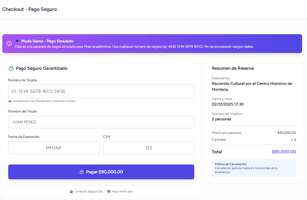Viewport: 307px width, 200px height.
Task: Click the Experiencia label in summary
Action: pyautogui.click(x=221, y=78)
